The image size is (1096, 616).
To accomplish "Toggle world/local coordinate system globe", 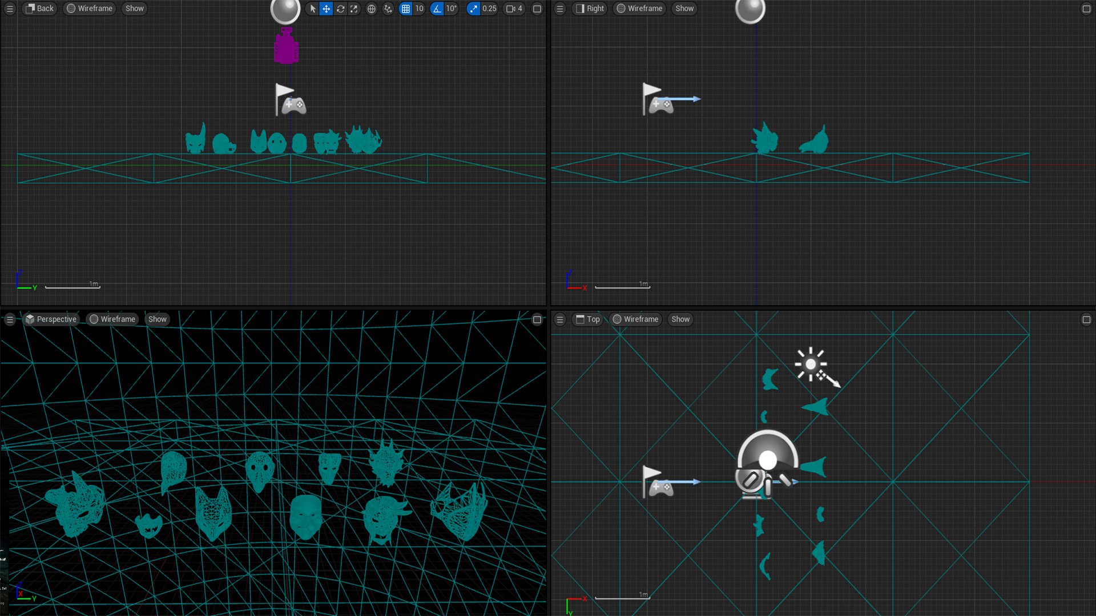I will [371, 9].
